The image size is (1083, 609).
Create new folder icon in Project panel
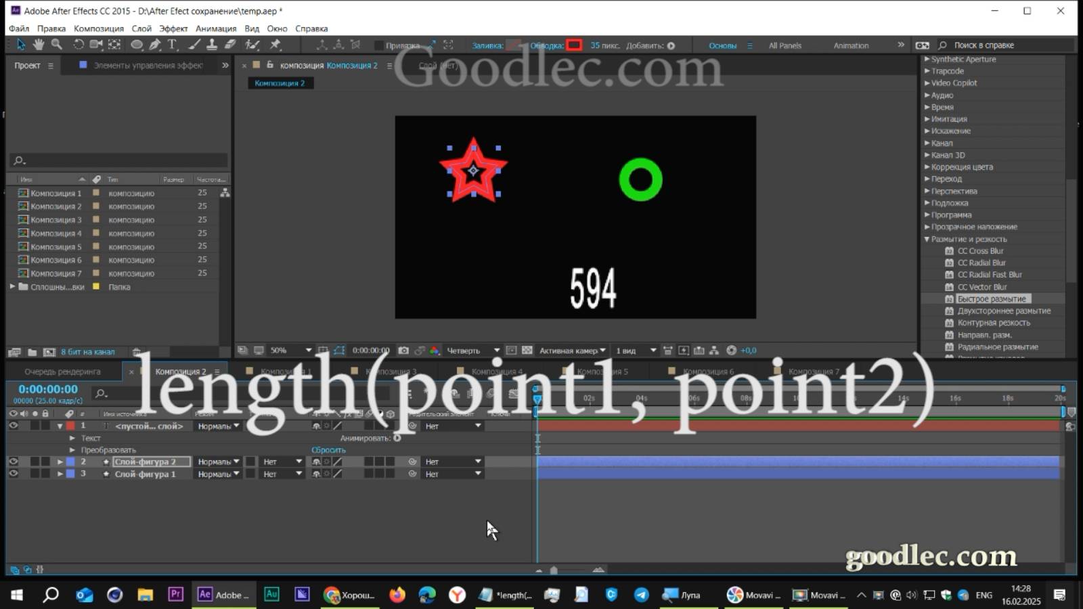point(32,352)
